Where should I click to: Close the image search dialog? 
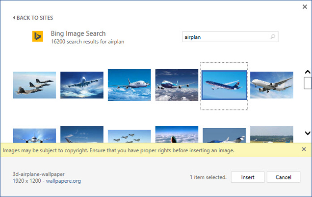pos(304,7)
